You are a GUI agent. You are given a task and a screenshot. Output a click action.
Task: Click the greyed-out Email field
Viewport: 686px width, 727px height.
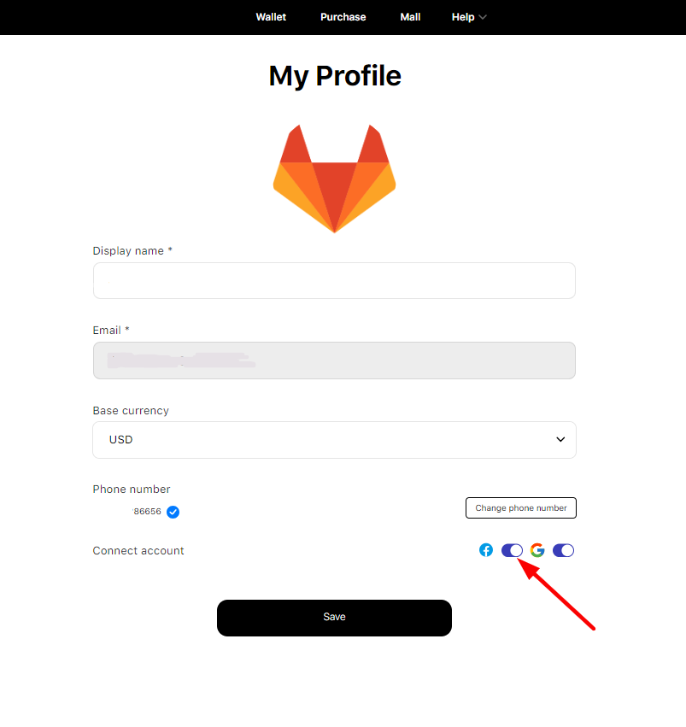click(x=334, y=361)
